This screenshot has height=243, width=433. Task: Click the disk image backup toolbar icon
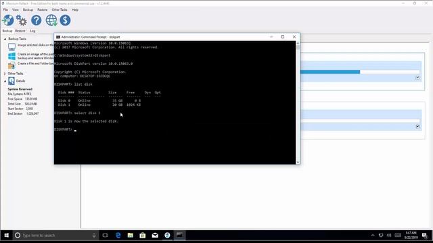point(8,20)
